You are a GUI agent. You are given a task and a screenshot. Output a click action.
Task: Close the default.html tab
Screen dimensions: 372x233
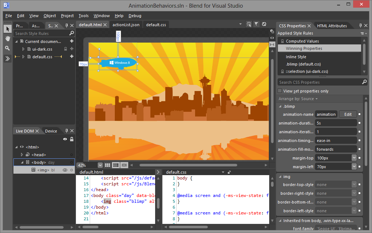click(105, 25)
